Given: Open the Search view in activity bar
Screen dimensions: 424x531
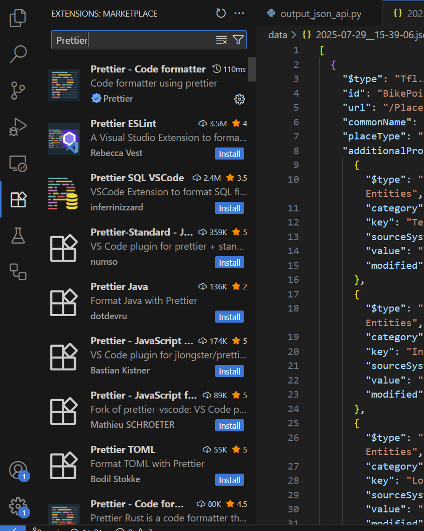Looking at the screenshot, I should 18,54.
